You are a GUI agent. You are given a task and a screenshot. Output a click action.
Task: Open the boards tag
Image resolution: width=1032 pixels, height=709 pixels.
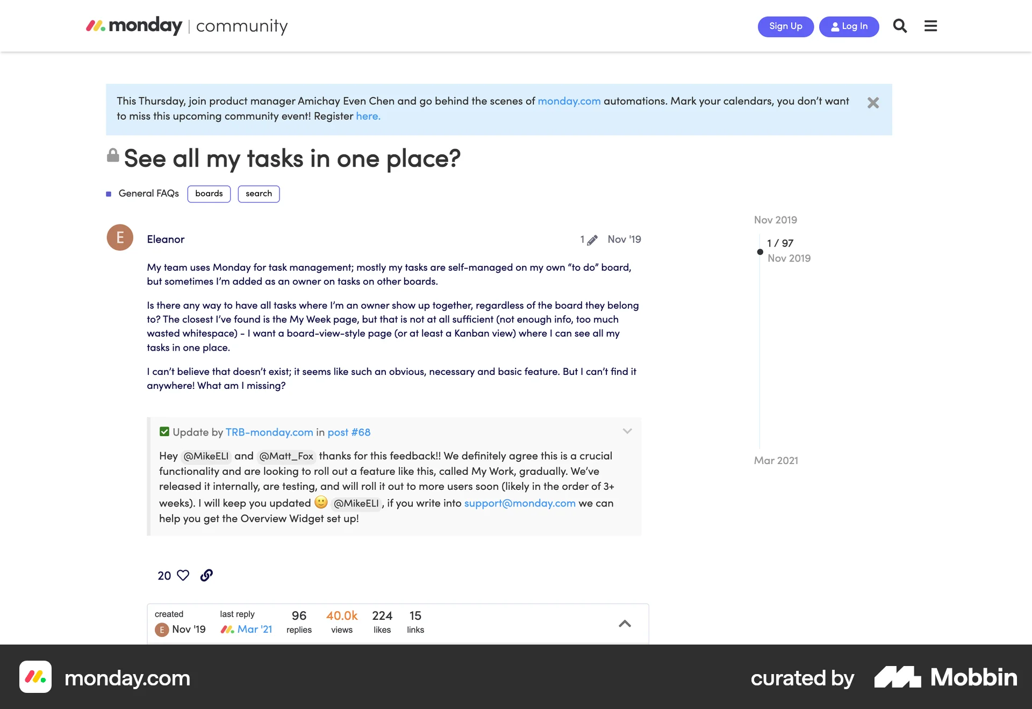209,193
